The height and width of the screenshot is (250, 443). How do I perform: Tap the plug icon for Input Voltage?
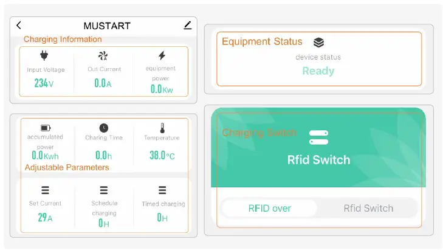(x=44, y=55)
